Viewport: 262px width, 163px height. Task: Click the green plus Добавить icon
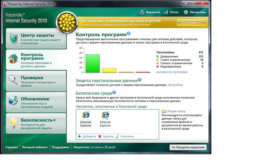click(79, 136)
